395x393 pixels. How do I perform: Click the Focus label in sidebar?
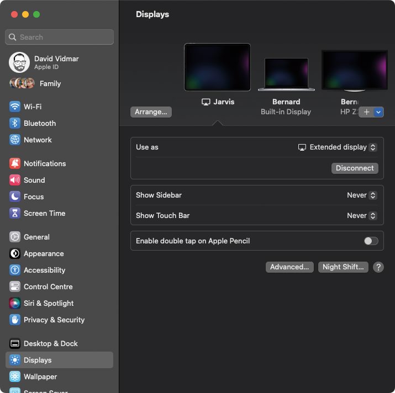[34, 197]
